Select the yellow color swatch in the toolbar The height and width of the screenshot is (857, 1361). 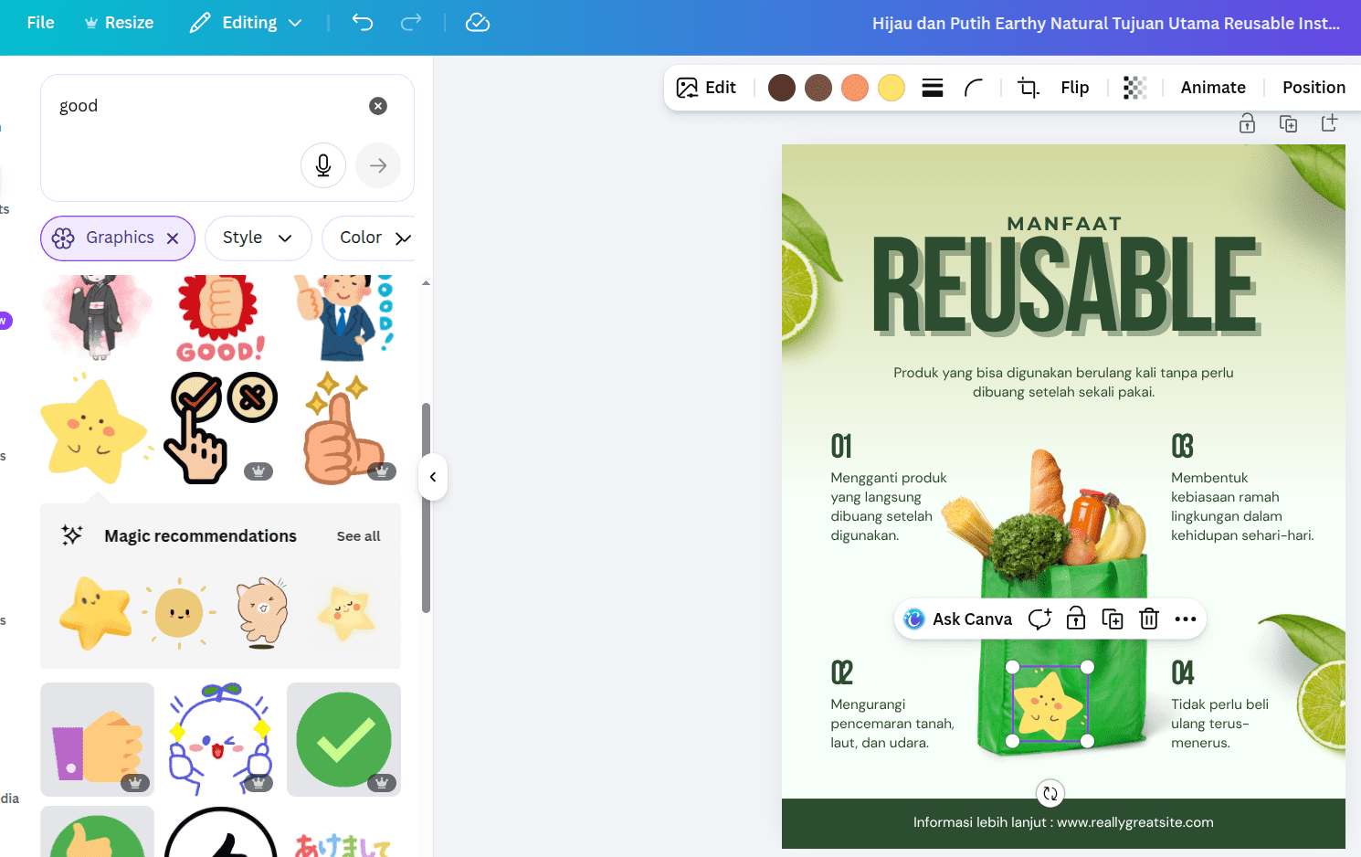pos(891,87)
